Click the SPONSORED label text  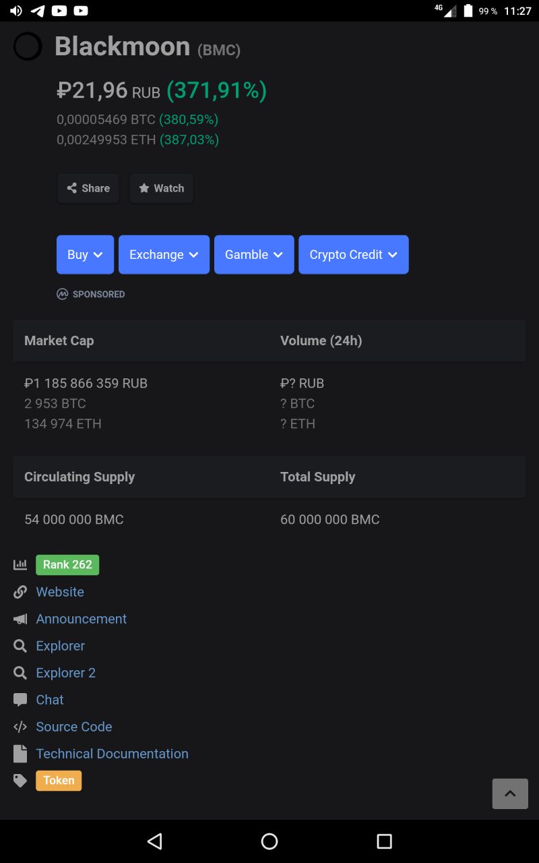coord(98,294)
